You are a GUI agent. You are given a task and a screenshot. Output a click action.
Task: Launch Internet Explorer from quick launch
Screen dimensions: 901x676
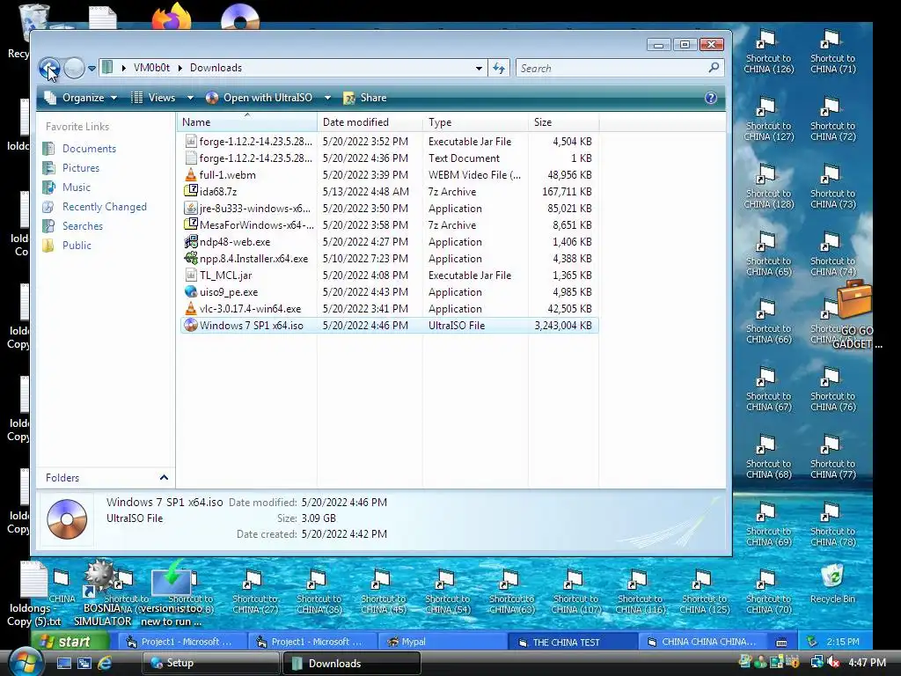(x=106, y=663)
